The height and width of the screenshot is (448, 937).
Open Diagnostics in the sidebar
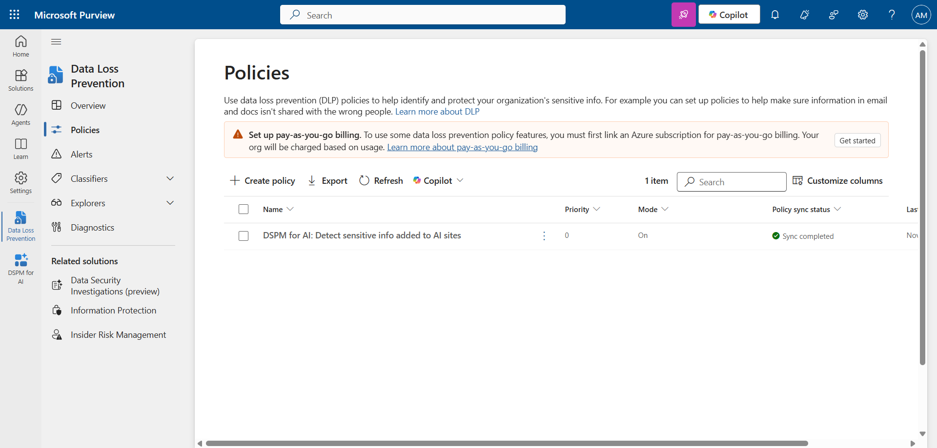click(92, 228)
